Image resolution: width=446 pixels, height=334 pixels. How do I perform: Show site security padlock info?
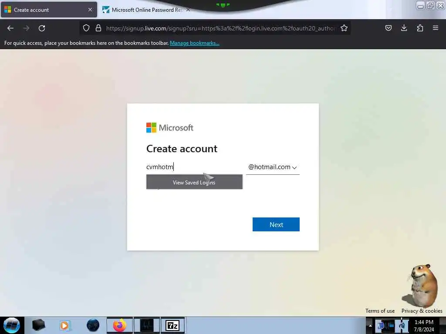(98, 28)
